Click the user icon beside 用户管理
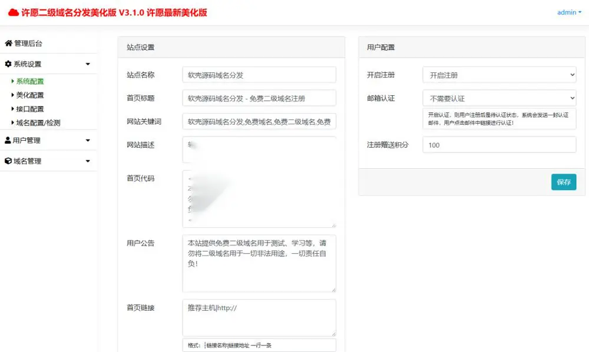This screenshot has width=589, height=352. pyautogui.click(x=8, y=140)
